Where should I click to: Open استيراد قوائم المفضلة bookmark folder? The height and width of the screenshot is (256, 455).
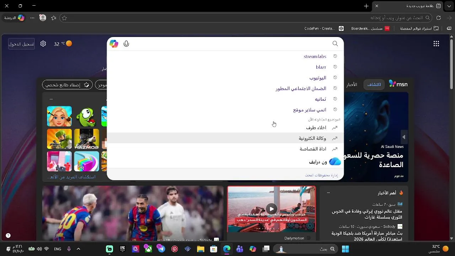pyautogui.click(x=419, y=28)
